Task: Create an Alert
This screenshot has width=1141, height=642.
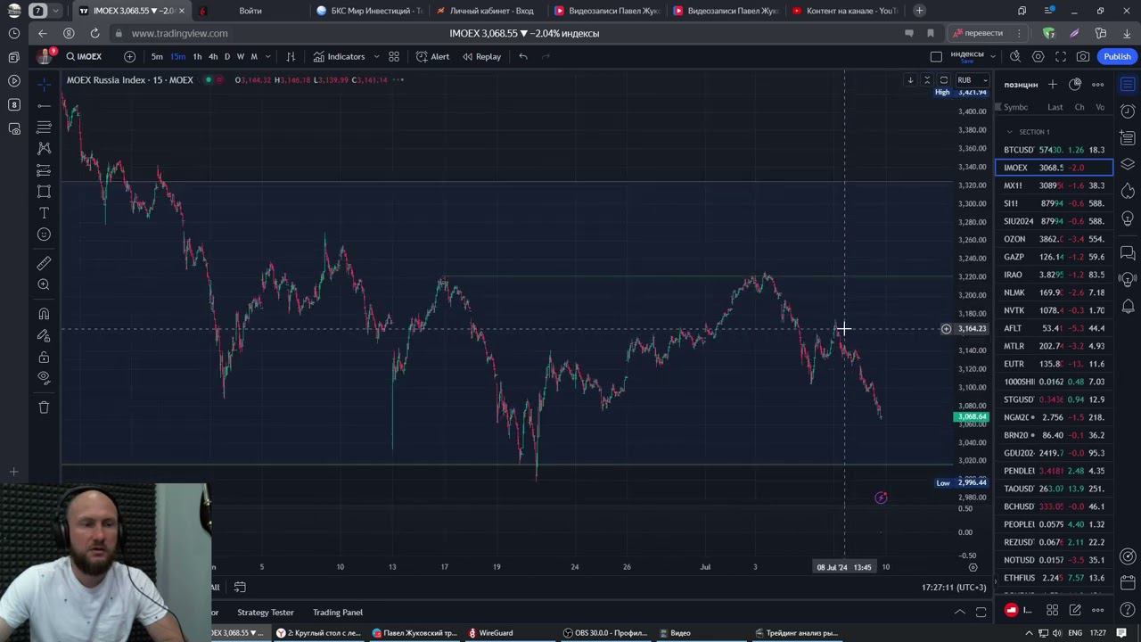Action: tap(433, 56)
